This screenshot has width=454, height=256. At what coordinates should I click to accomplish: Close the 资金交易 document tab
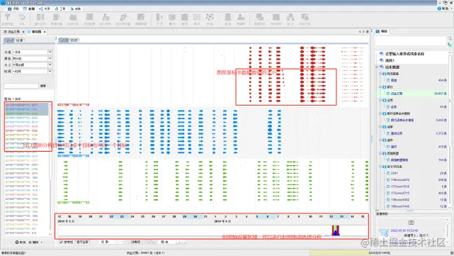23,32
